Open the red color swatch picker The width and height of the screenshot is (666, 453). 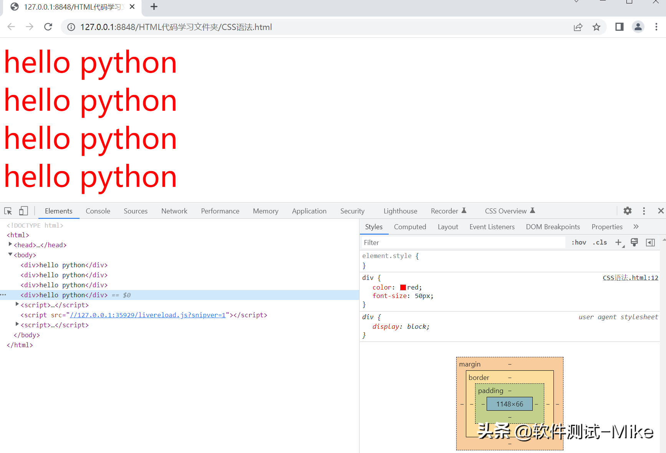pyautogui.click(x=403, y=287)
